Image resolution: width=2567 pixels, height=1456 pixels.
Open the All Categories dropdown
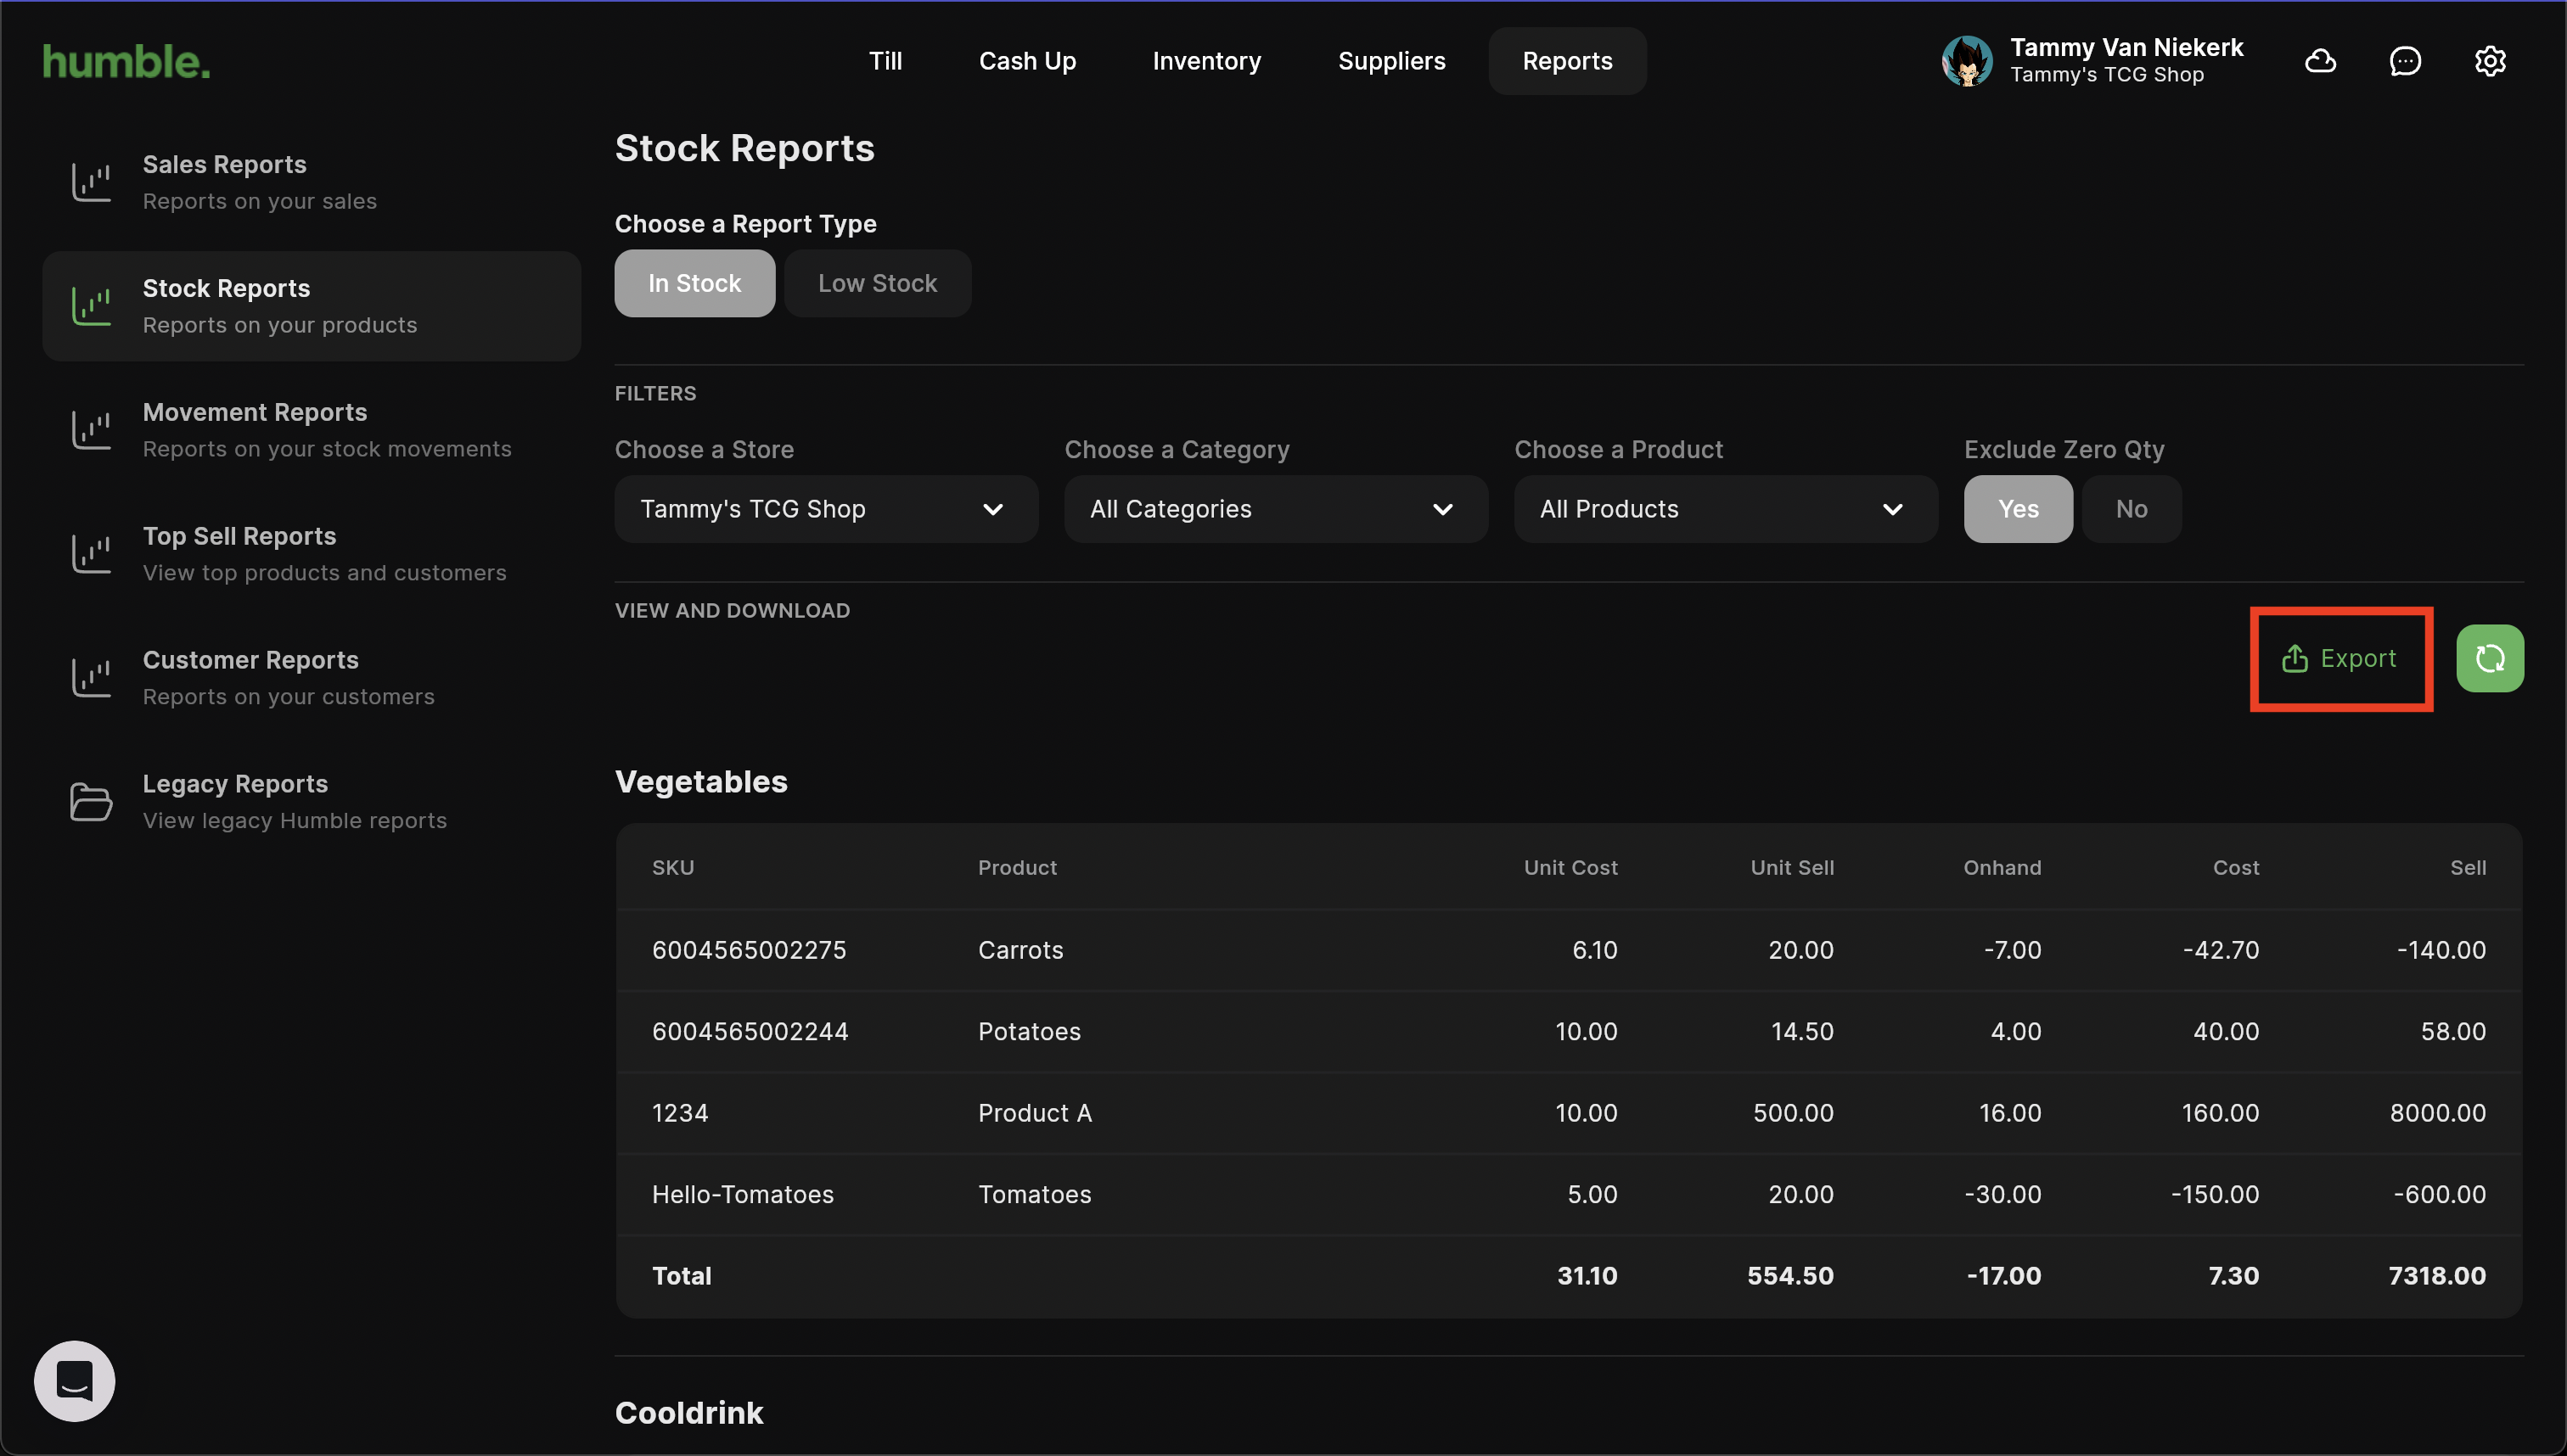click(1274, 509)
